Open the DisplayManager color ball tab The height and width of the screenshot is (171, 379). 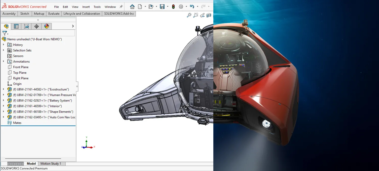[x=46, y=26]
